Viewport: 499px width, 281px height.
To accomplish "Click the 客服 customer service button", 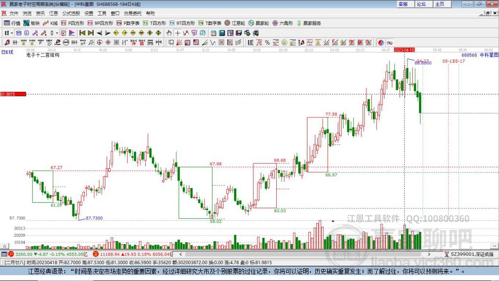I will pyautogui.click(x=403, y=4).
